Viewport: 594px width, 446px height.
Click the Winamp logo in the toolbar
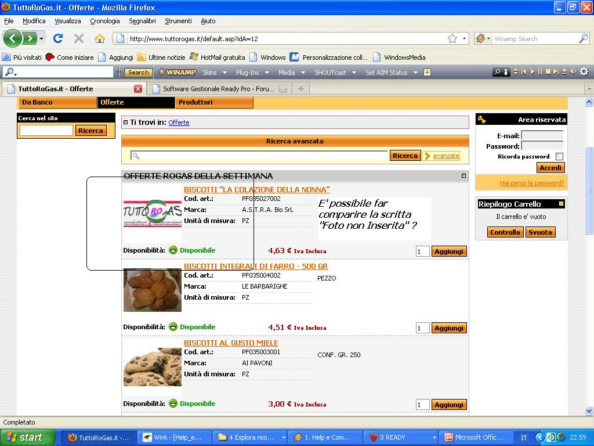click(x=178, y=72)
